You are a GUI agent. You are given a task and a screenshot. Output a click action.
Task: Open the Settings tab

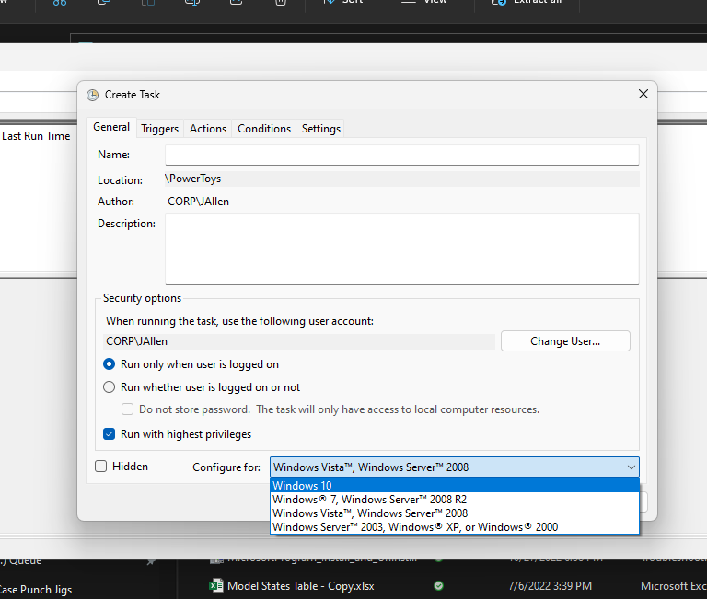point(320,129)
